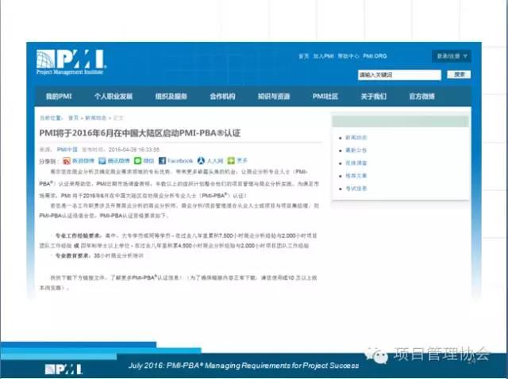Click the 搜索 search button
The image size is (508, 379).
[x=459, y=75]
